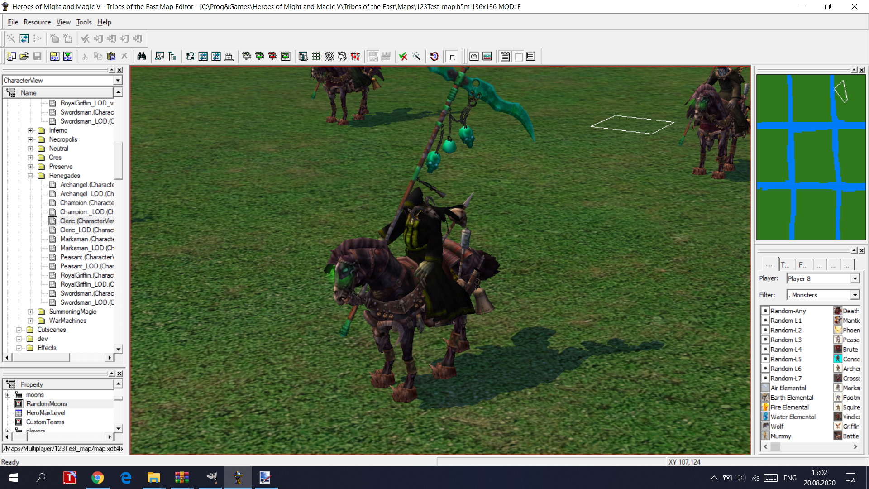The image size is (869, 489).
Task: Open the Tools menu
Action: (x=84, y=22)
